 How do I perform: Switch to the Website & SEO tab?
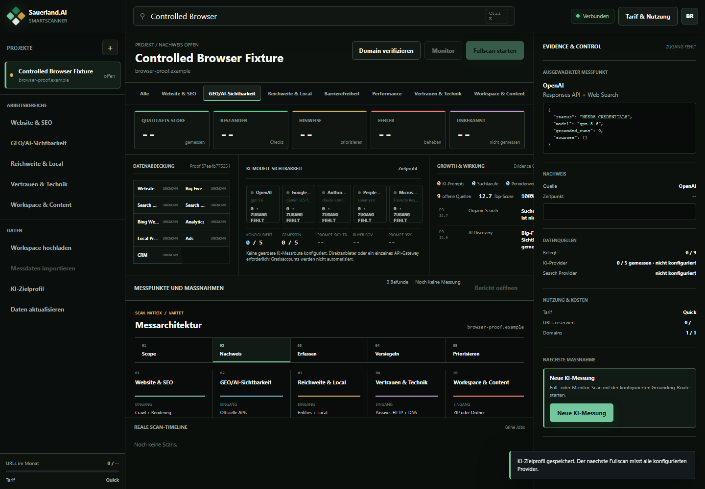pos(179,93)
